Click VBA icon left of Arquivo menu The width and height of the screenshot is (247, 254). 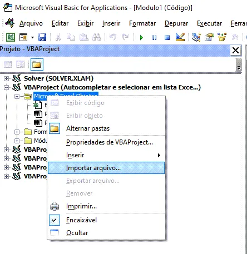coord(10,23)
